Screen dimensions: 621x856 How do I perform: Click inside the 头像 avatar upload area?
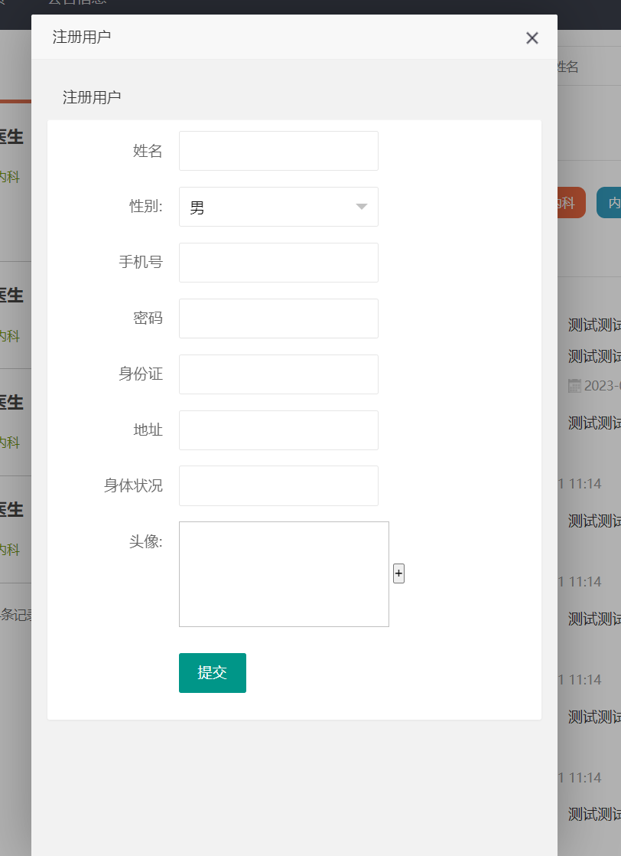point(283,573)
